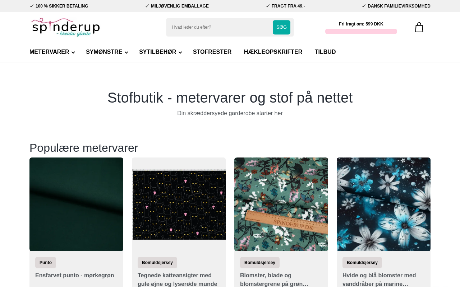Open the white and blue flowers fabric image
Screen dimensions: 460x287
(x=383, y=204)
